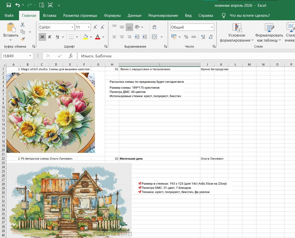Screen dimensions: 295x238
Task: Open the Справка tab
Action: [x=206, y=16]
